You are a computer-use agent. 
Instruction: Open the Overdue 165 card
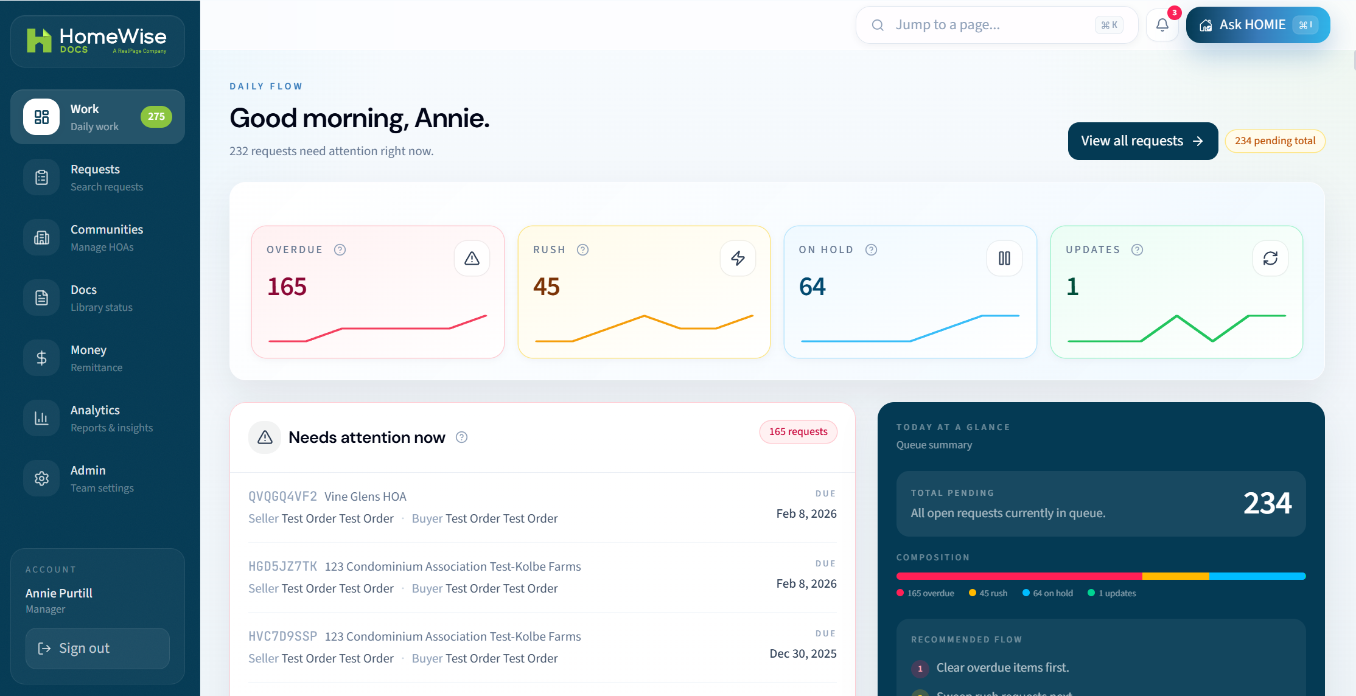(x=378, y=292)
